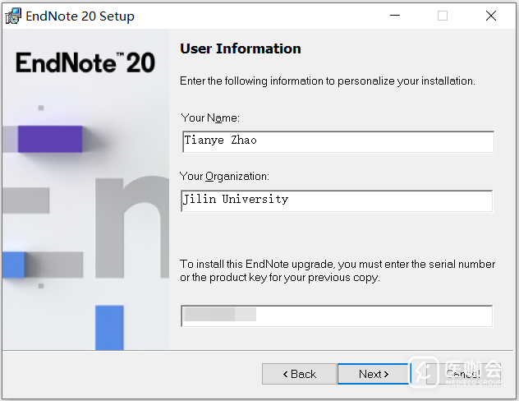The image size is (519, 401).
Task: Click the purple block in the banner
Action: point(50,139)
